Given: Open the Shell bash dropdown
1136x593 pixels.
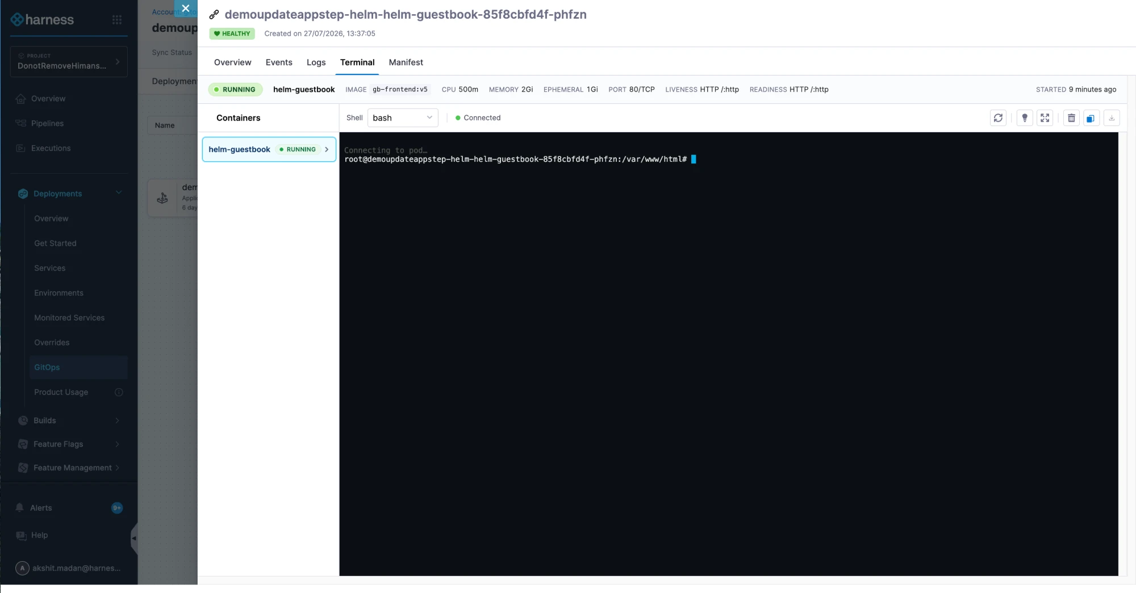Looking at the screenshot, I should pos(403,118).
